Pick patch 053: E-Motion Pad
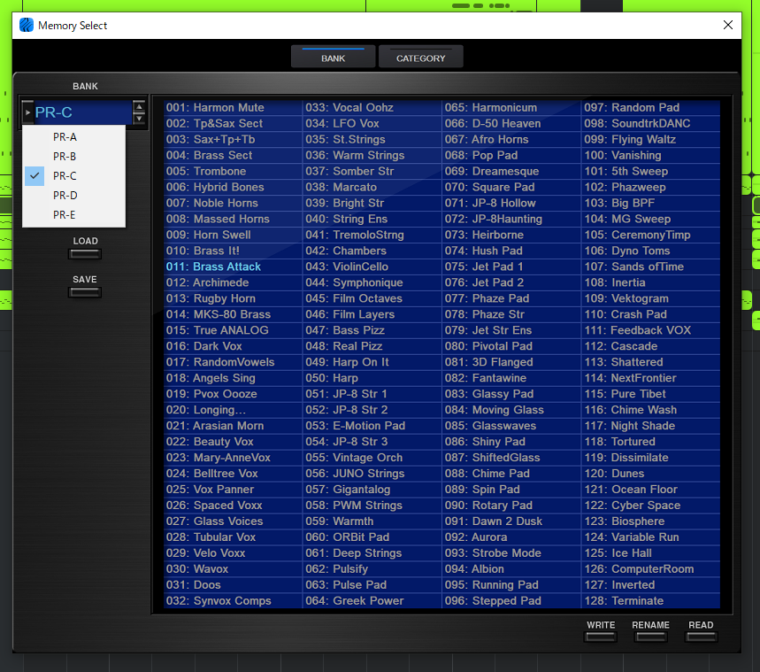This screenshot has height=672, width=760. [372, 426]
